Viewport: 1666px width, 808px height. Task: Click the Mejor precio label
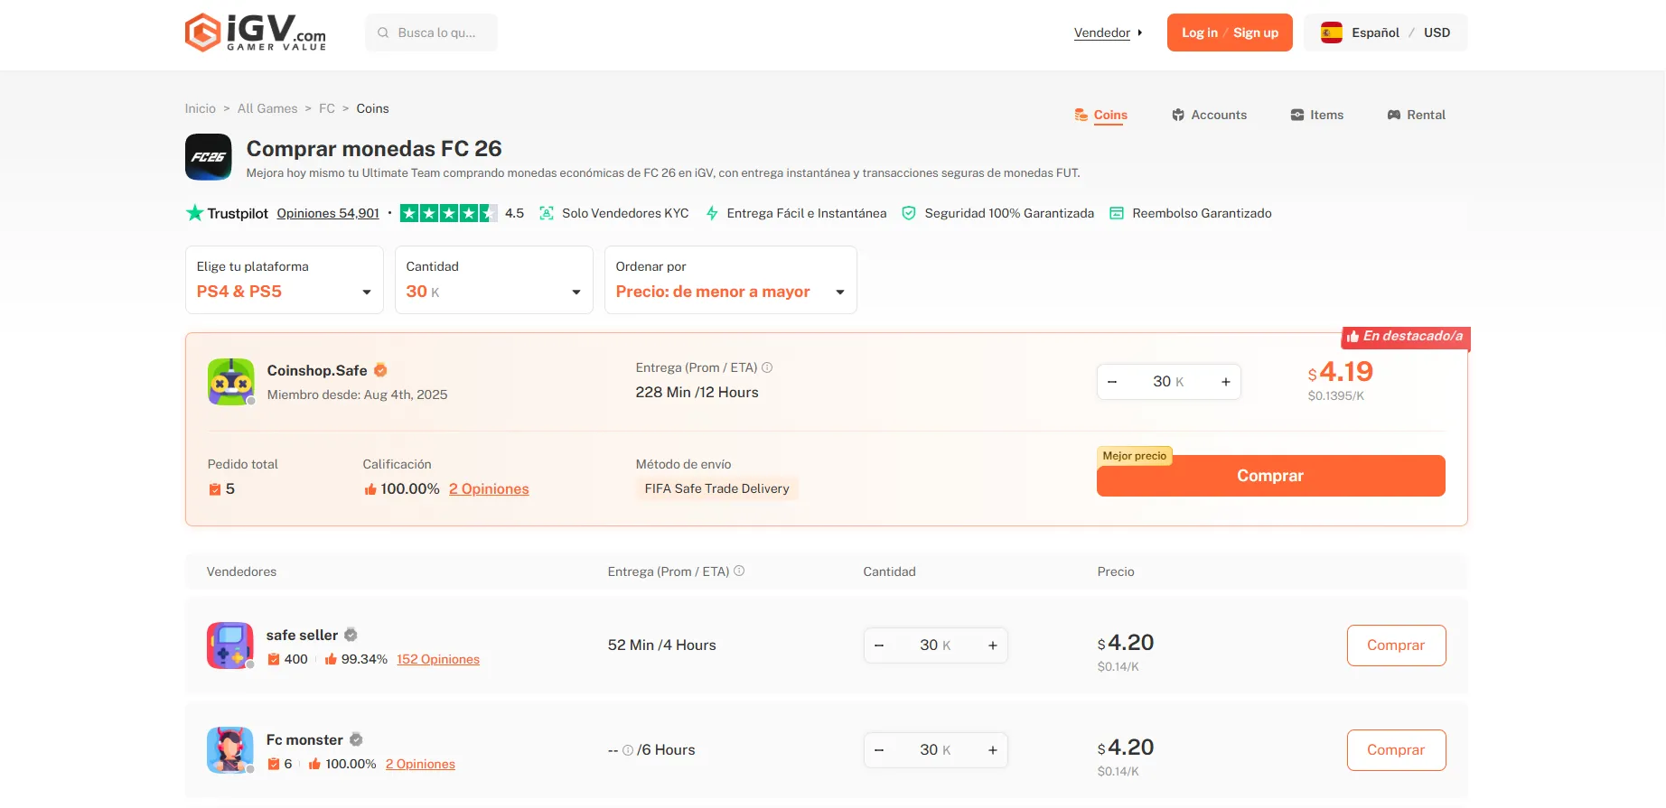1135,456
